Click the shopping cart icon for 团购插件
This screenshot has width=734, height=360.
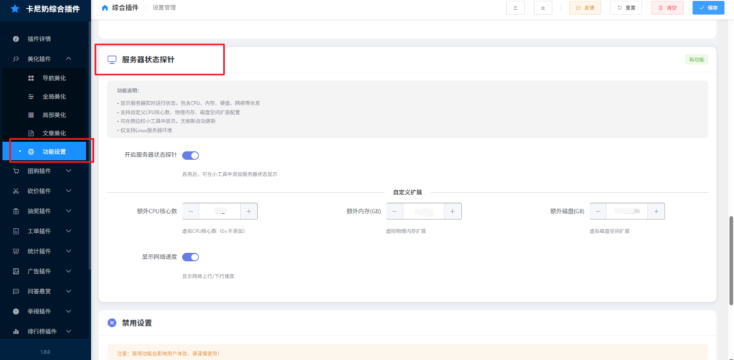[x=16, y=171]
